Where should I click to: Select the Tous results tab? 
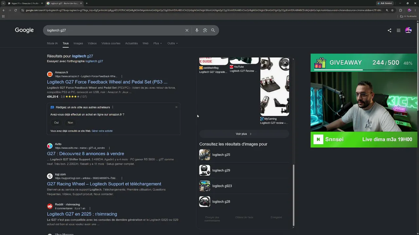[66, 43]
